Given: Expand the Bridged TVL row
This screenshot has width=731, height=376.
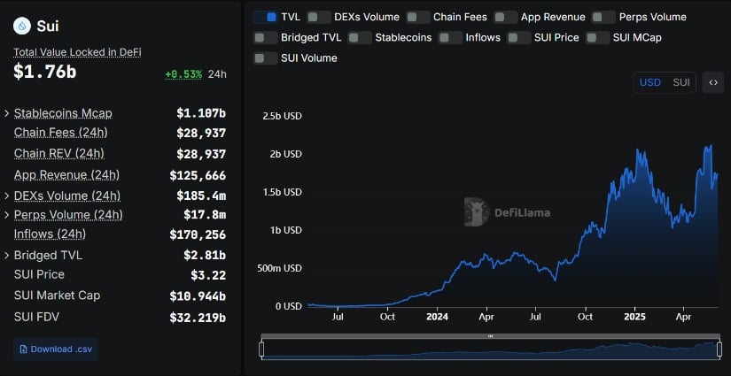Looking at the screenshot, I should [x=6, y=256].
